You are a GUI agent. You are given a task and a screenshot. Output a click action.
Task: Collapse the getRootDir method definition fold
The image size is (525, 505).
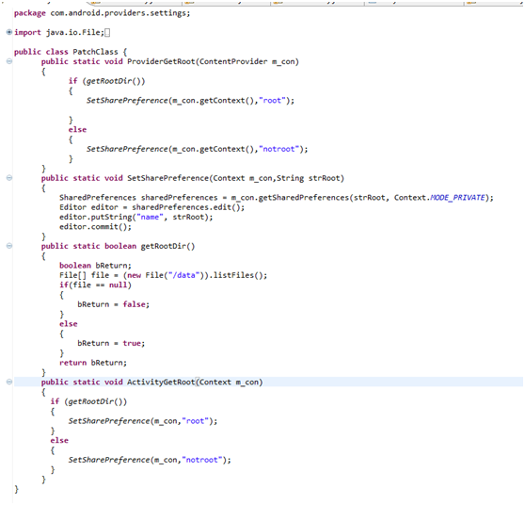click(x=9, y=246)
